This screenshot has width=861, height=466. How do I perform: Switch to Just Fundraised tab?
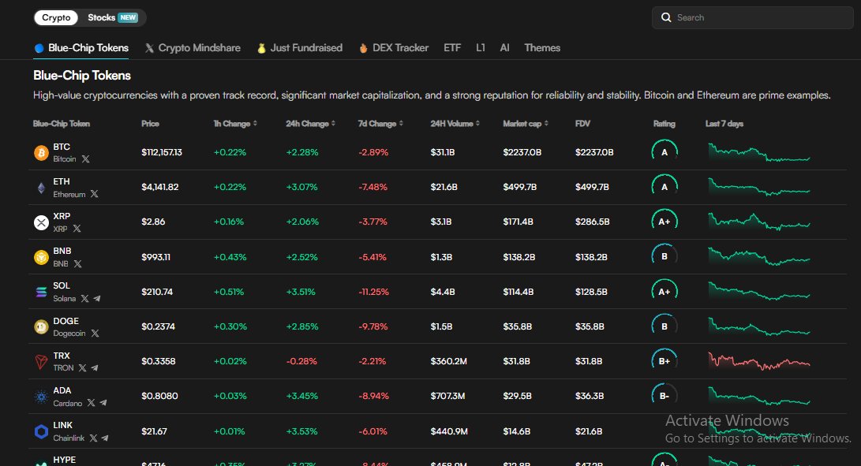300,48
